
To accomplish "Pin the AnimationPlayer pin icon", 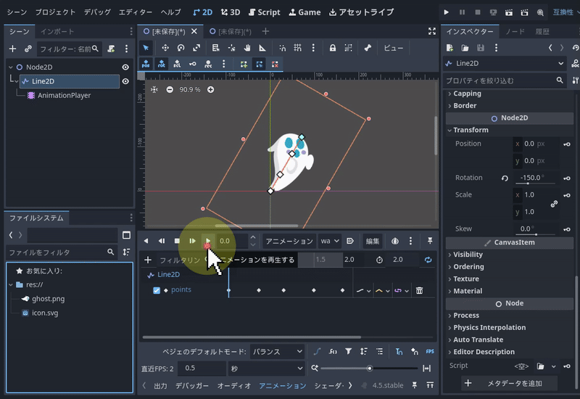I will [430, 241].
